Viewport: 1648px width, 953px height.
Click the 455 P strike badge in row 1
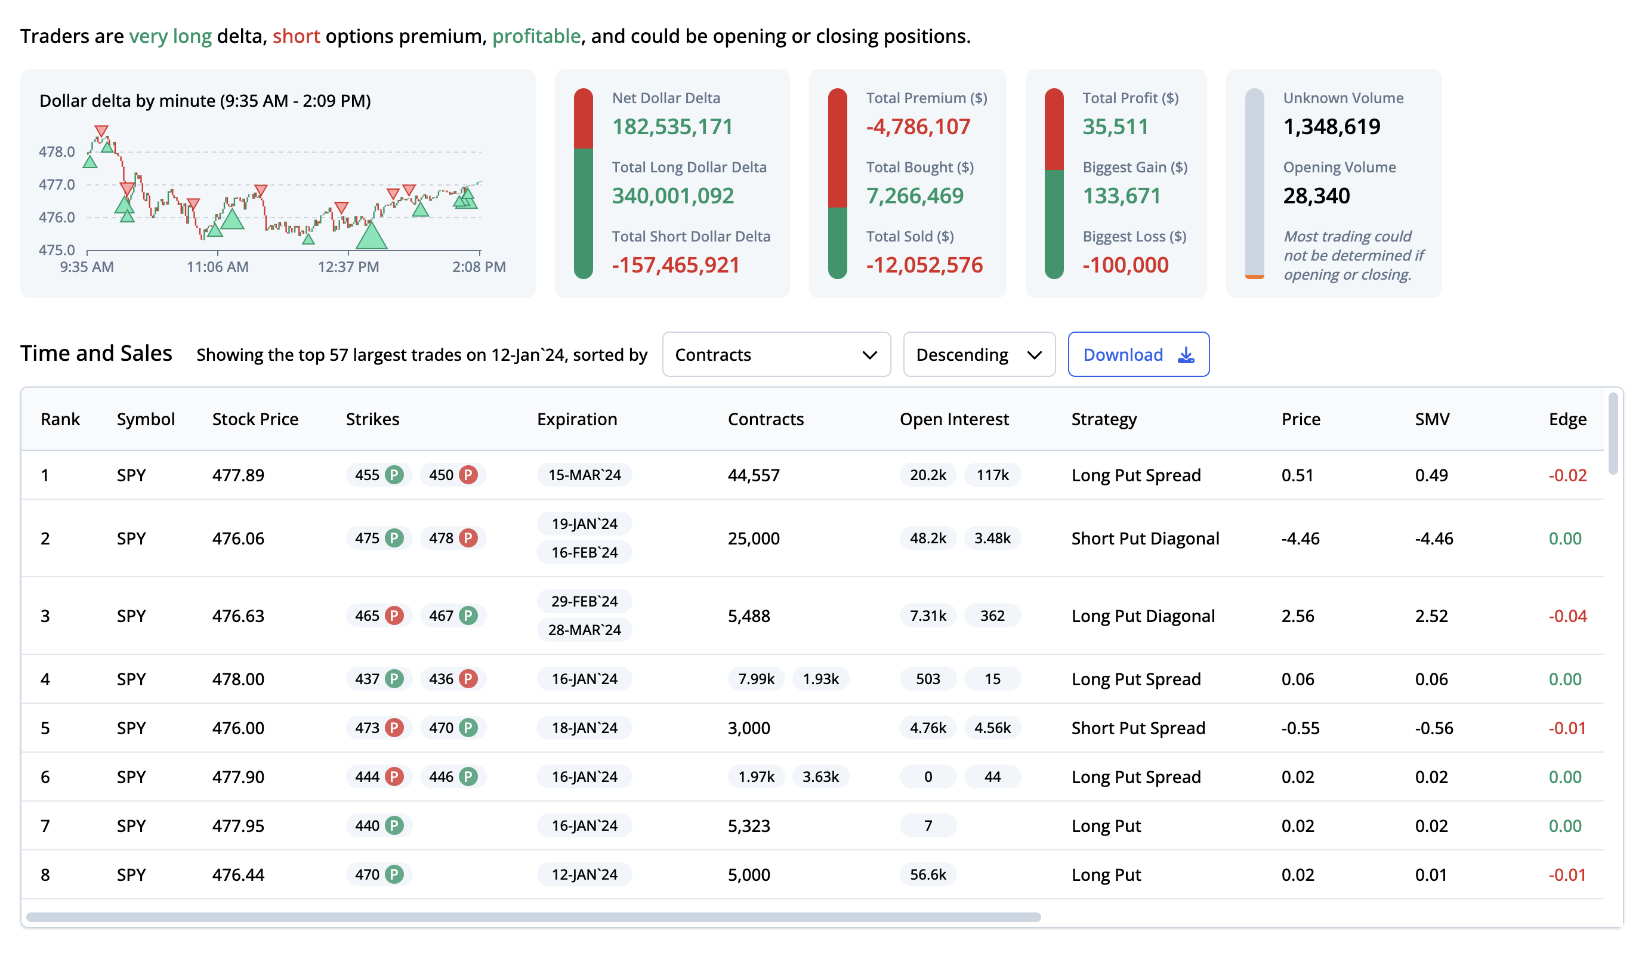379,475
